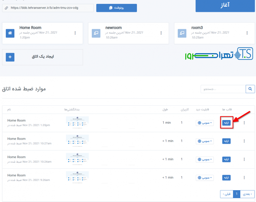The width and height of the screenshot is (256, 202).
Task: Open three-dot menu on room3 card
Action: [x=247, y=33]
